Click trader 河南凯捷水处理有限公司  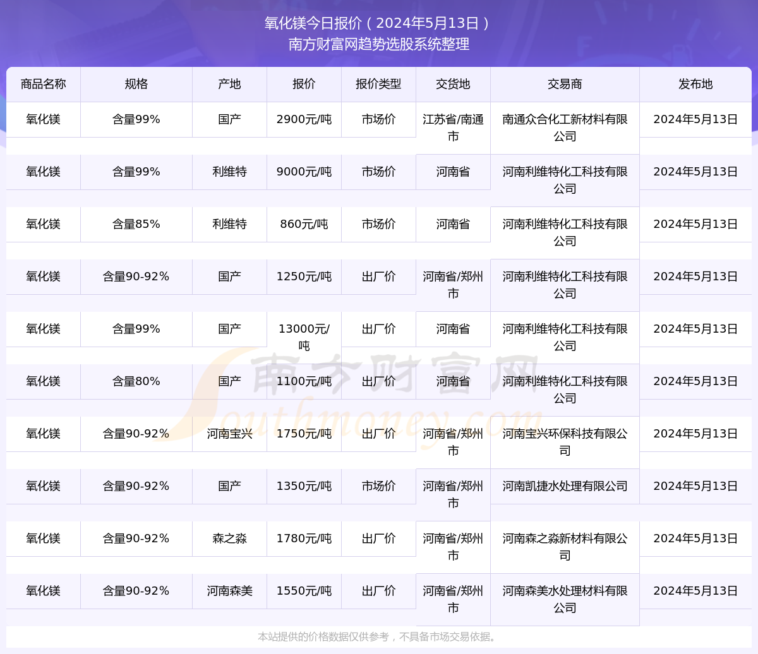coord(565,486)
